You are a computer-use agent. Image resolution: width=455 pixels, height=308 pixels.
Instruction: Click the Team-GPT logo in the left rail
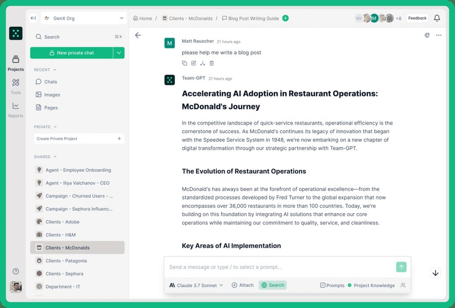coord(16,33)
